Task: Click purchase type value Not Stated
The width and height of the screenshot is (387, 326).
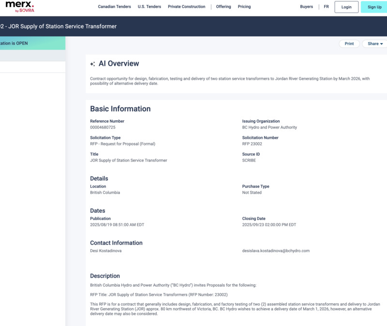Action: (252, 193)
